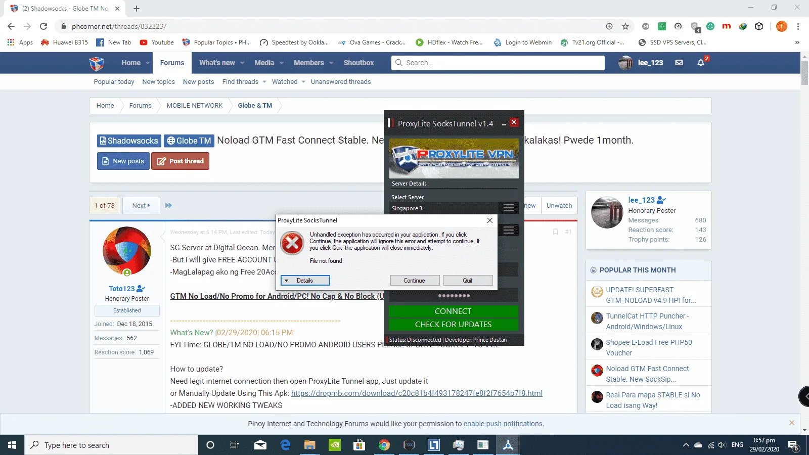The width and height of the screenshot is (809, 455).
Task: Open new tab with the plus button
Action: click(x=137, y=8)
